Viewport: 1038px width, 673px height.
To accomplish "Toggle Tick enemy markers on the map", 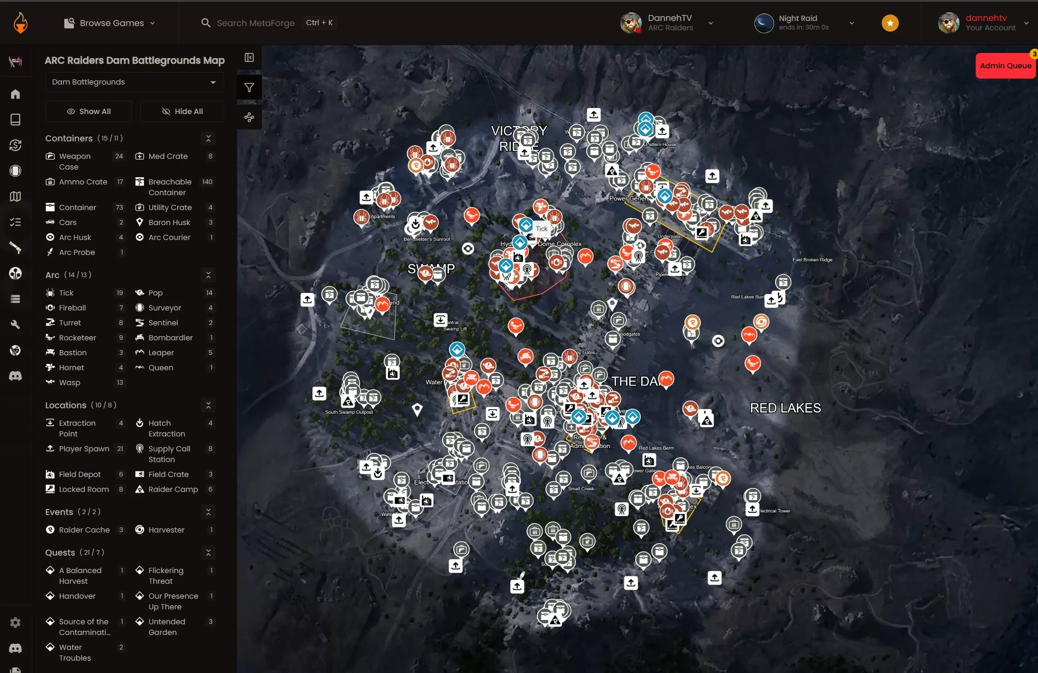I will 66,293.
